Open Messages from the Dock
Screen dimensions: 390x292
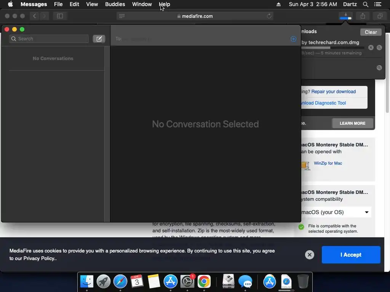(245, 281)
